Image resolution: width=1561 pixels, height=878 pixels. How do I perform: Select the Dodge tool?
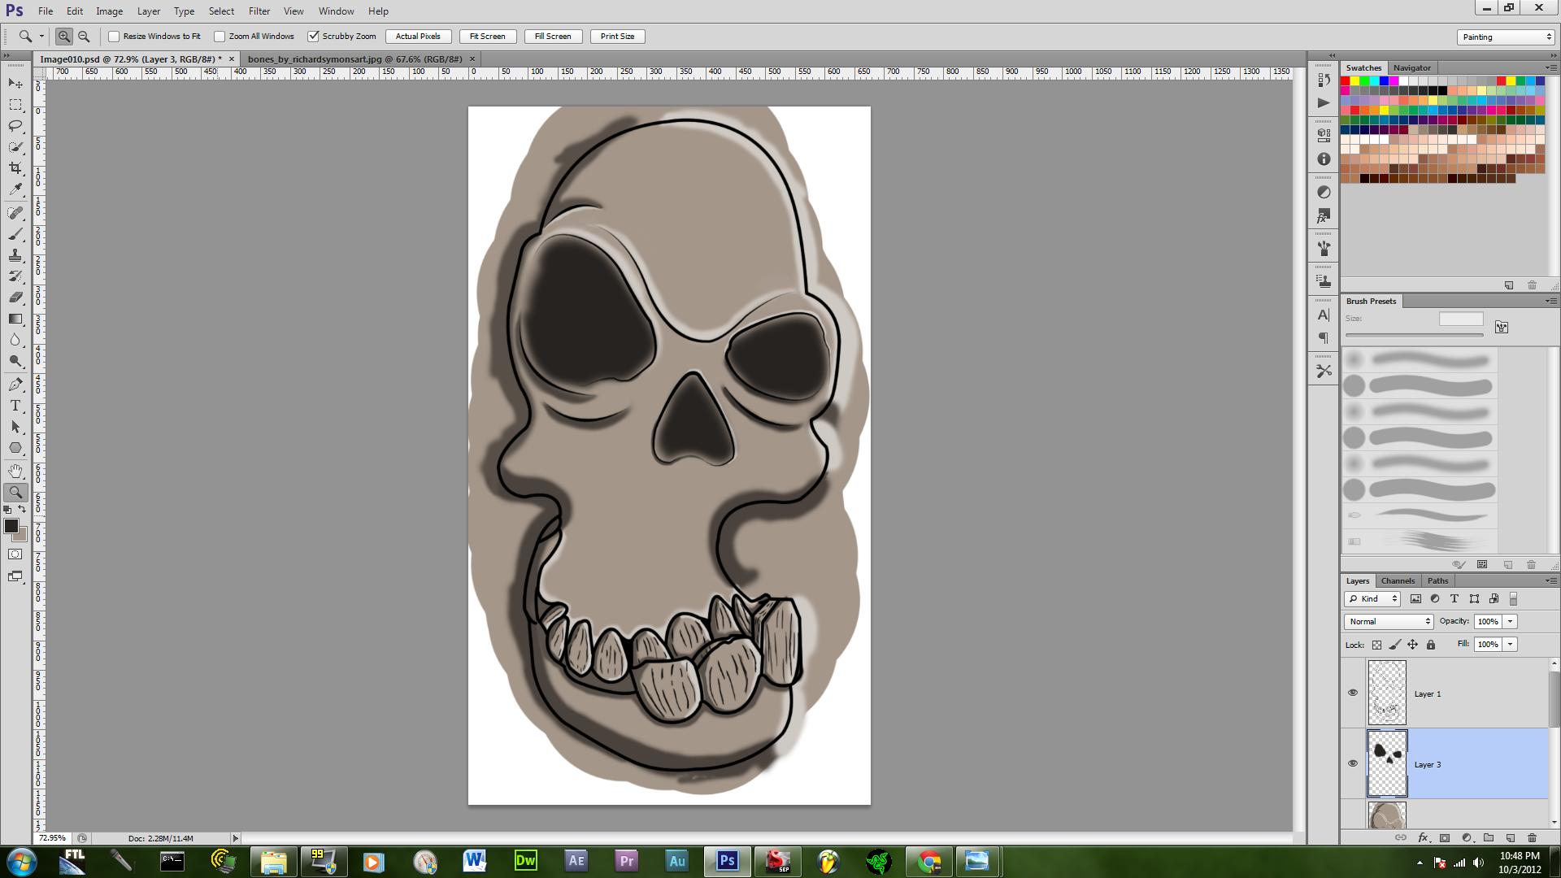pyautogui.click(x=15, y=361)
